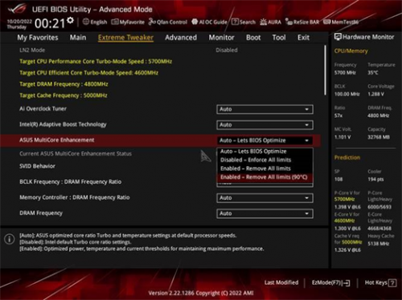Open the Hot Keys label
The height and width of the screenshot is (300, 402).
[x=376, y=282]
